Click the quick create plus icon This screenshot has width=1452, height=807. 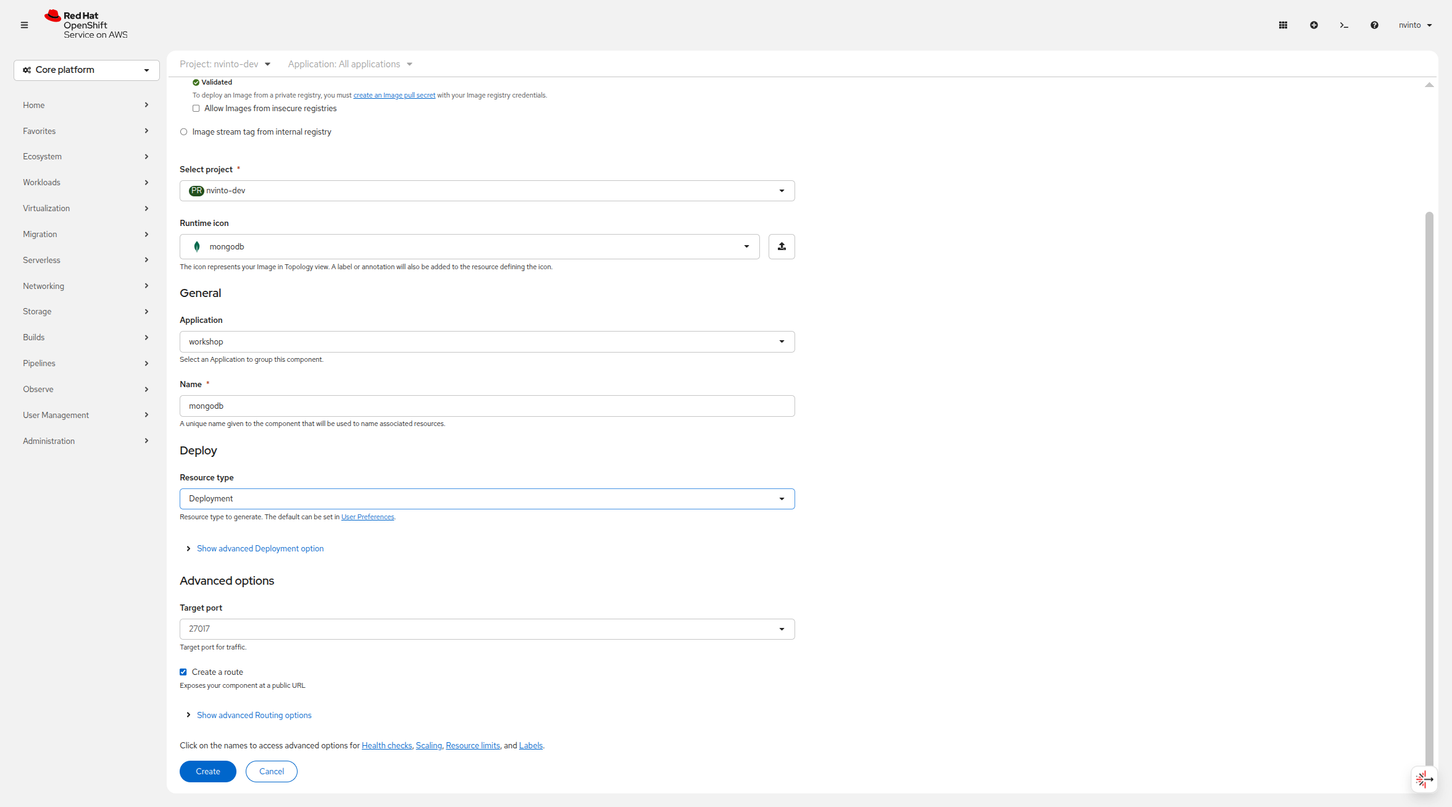(x=1314, y=25)
